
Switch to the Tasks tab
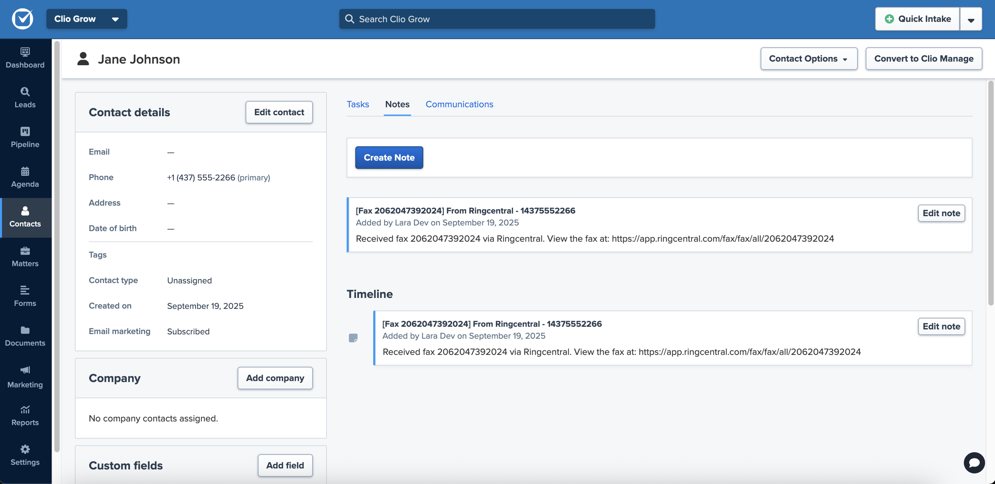pyautogui.click(x=358, y=104)
